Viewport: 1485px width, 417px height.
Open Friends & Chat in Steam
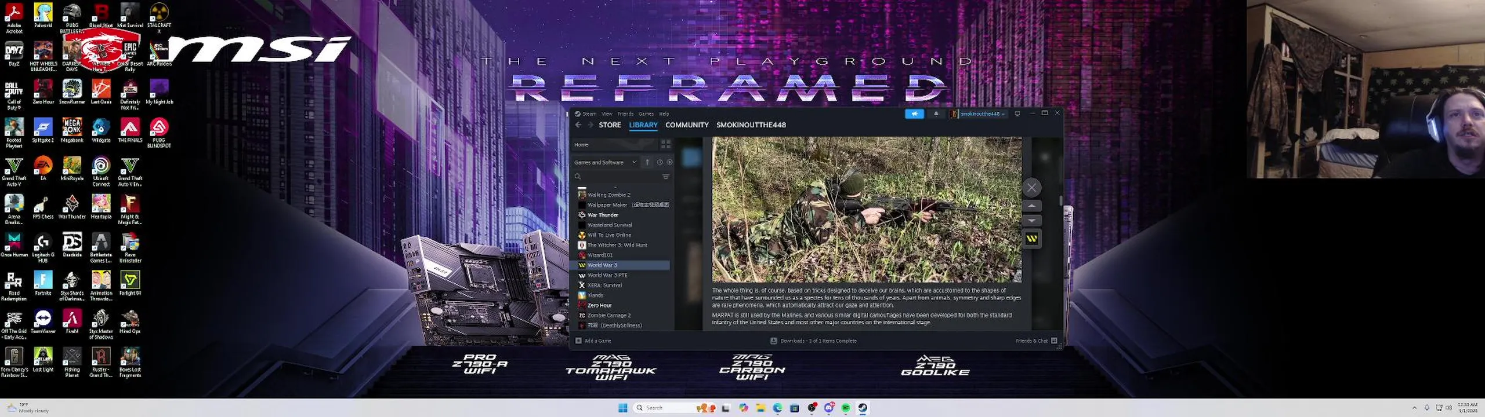(x=1036, y=341)
